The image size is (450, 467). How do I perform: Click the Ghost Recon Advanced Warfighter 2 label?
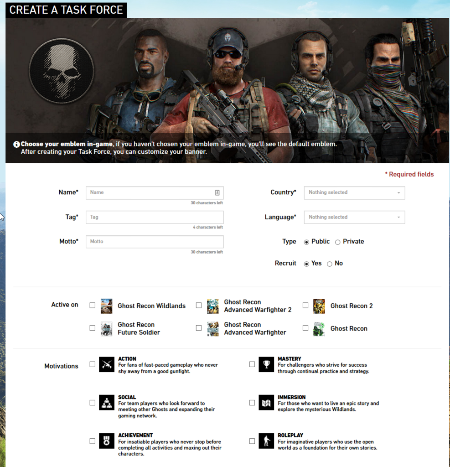point(258,306)
